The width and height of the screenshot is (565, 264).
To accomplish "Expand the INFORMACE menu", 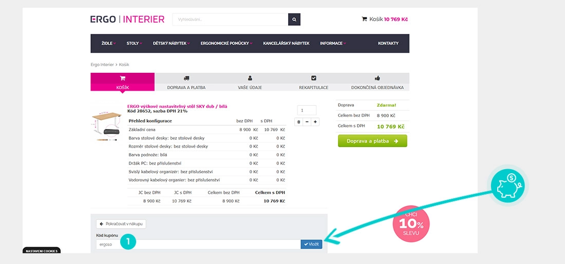I will pyautogui.click(x=333, y=43).
